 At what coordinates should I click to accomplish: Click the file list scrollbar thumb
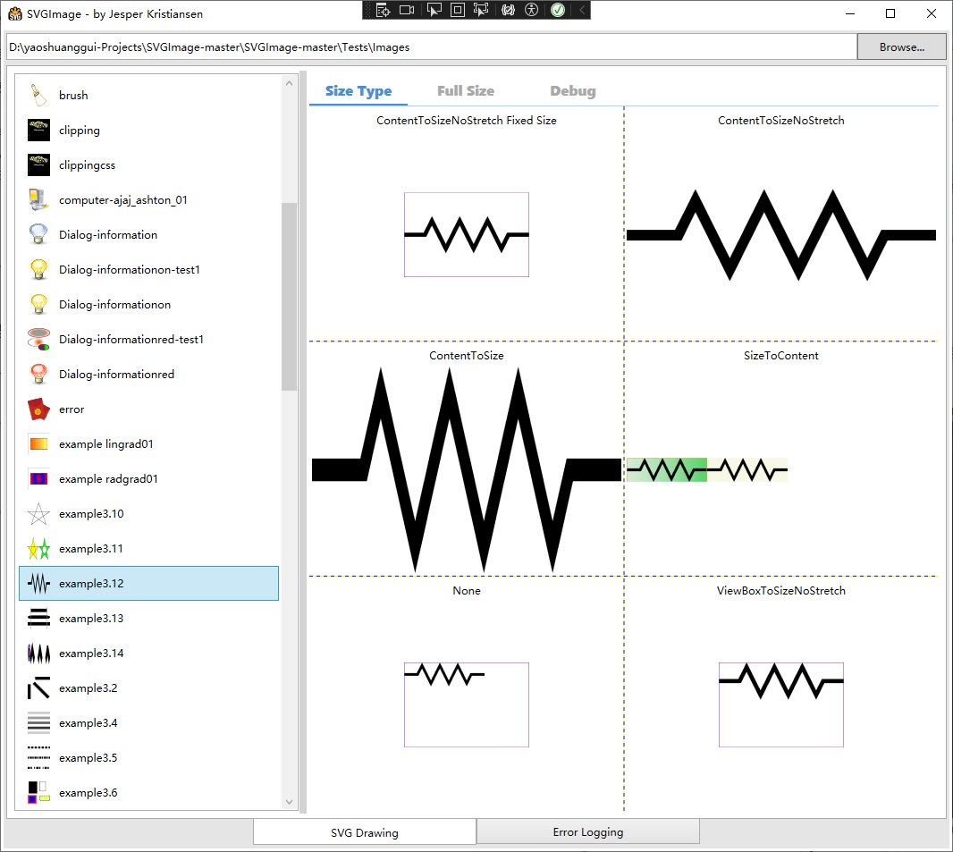click(x=290, y=297)
